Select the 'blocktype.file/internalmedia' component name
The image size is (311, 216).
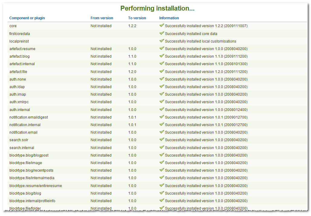click(32, 178)
